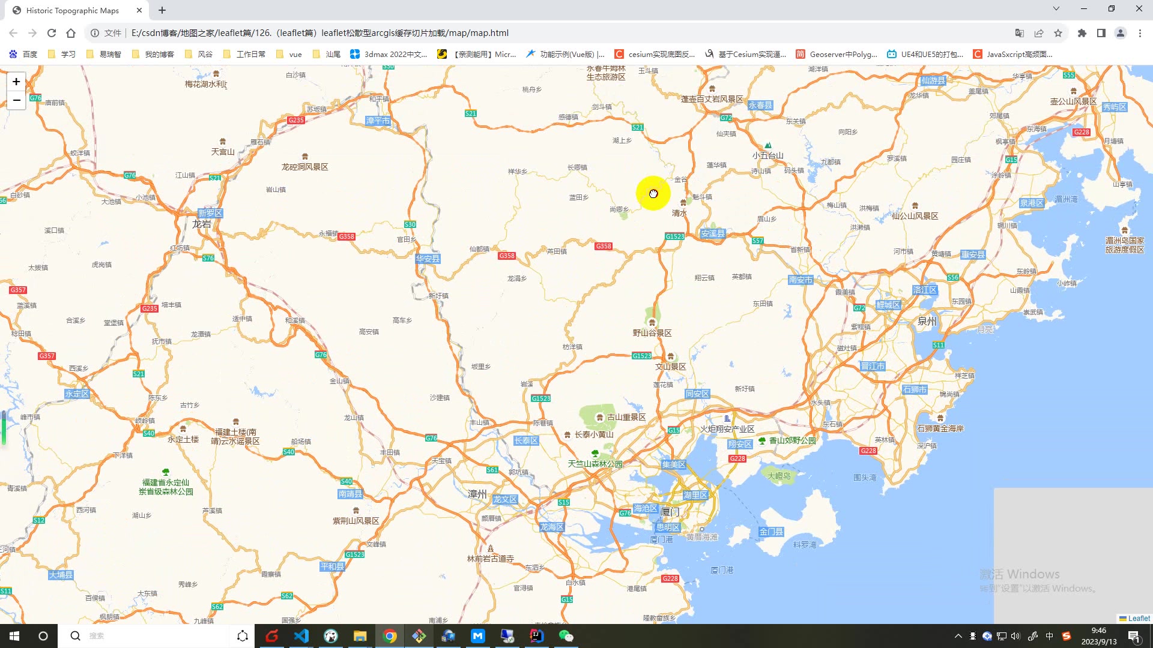Open browser extensions puzzle icon
Viewport: 1153px width, 648px height.
[1082, 33]
